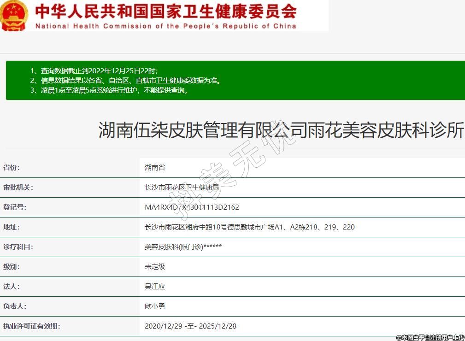Image resolution: width=465 pixels, height=341 pixels.
Task: Click the clinic name heading 湖南伍柒皮肤管理有限公司
Action: [281, 130]
